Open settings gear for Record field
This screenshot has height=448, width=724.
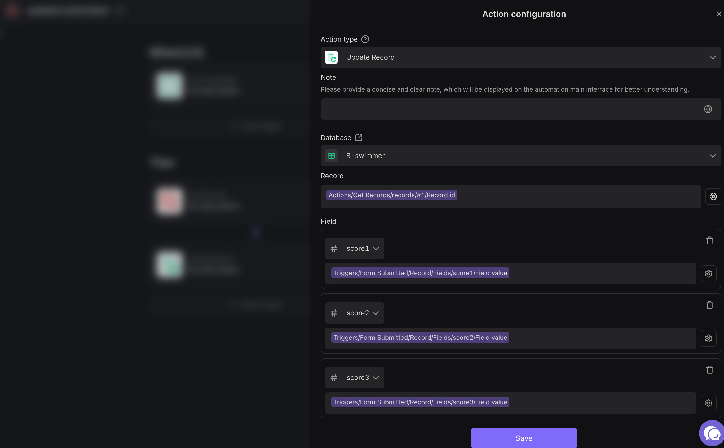pyautogui.click(x=713, y=196)
